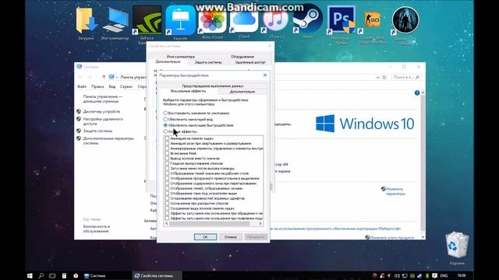Enable the Включение Peek checkbox
Screen dimensions: 499x280
point(167,153)
